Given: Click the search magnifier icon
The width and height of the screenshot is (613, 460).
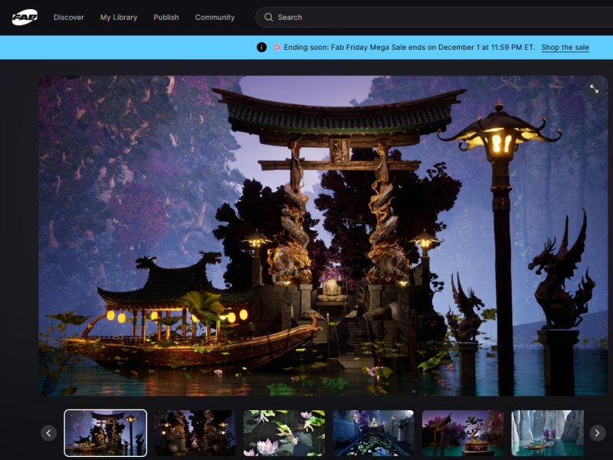Looking at the screenshot, I should point(268,17).
